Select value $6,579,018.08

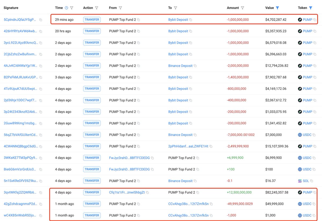tap(276, 43)
